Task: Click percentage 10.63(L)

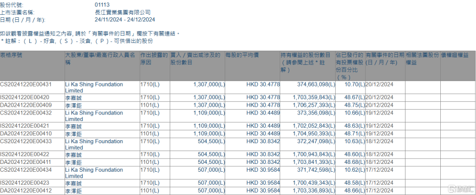Action: coord(355,141)
